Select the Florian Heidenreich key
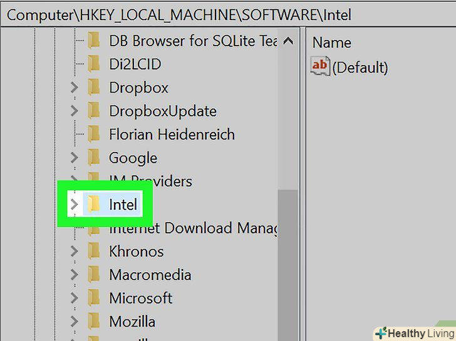 tap(172, 134)
